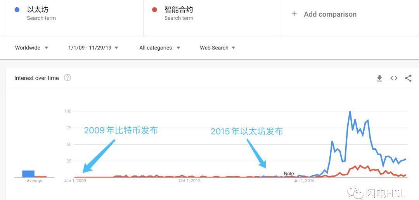The height and width of the screenshot is (200, 419).
Task: Click the share icon on chart card
Action: 408,78
